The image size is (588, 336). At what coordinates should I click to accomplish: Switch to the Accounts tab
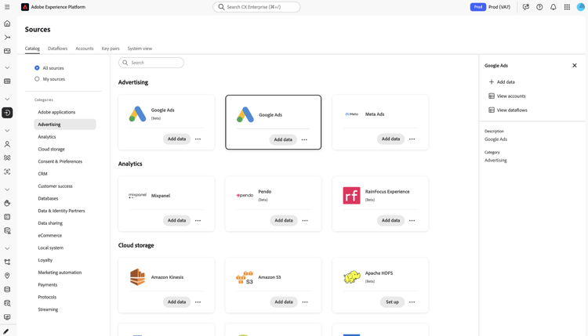point(85,49)
